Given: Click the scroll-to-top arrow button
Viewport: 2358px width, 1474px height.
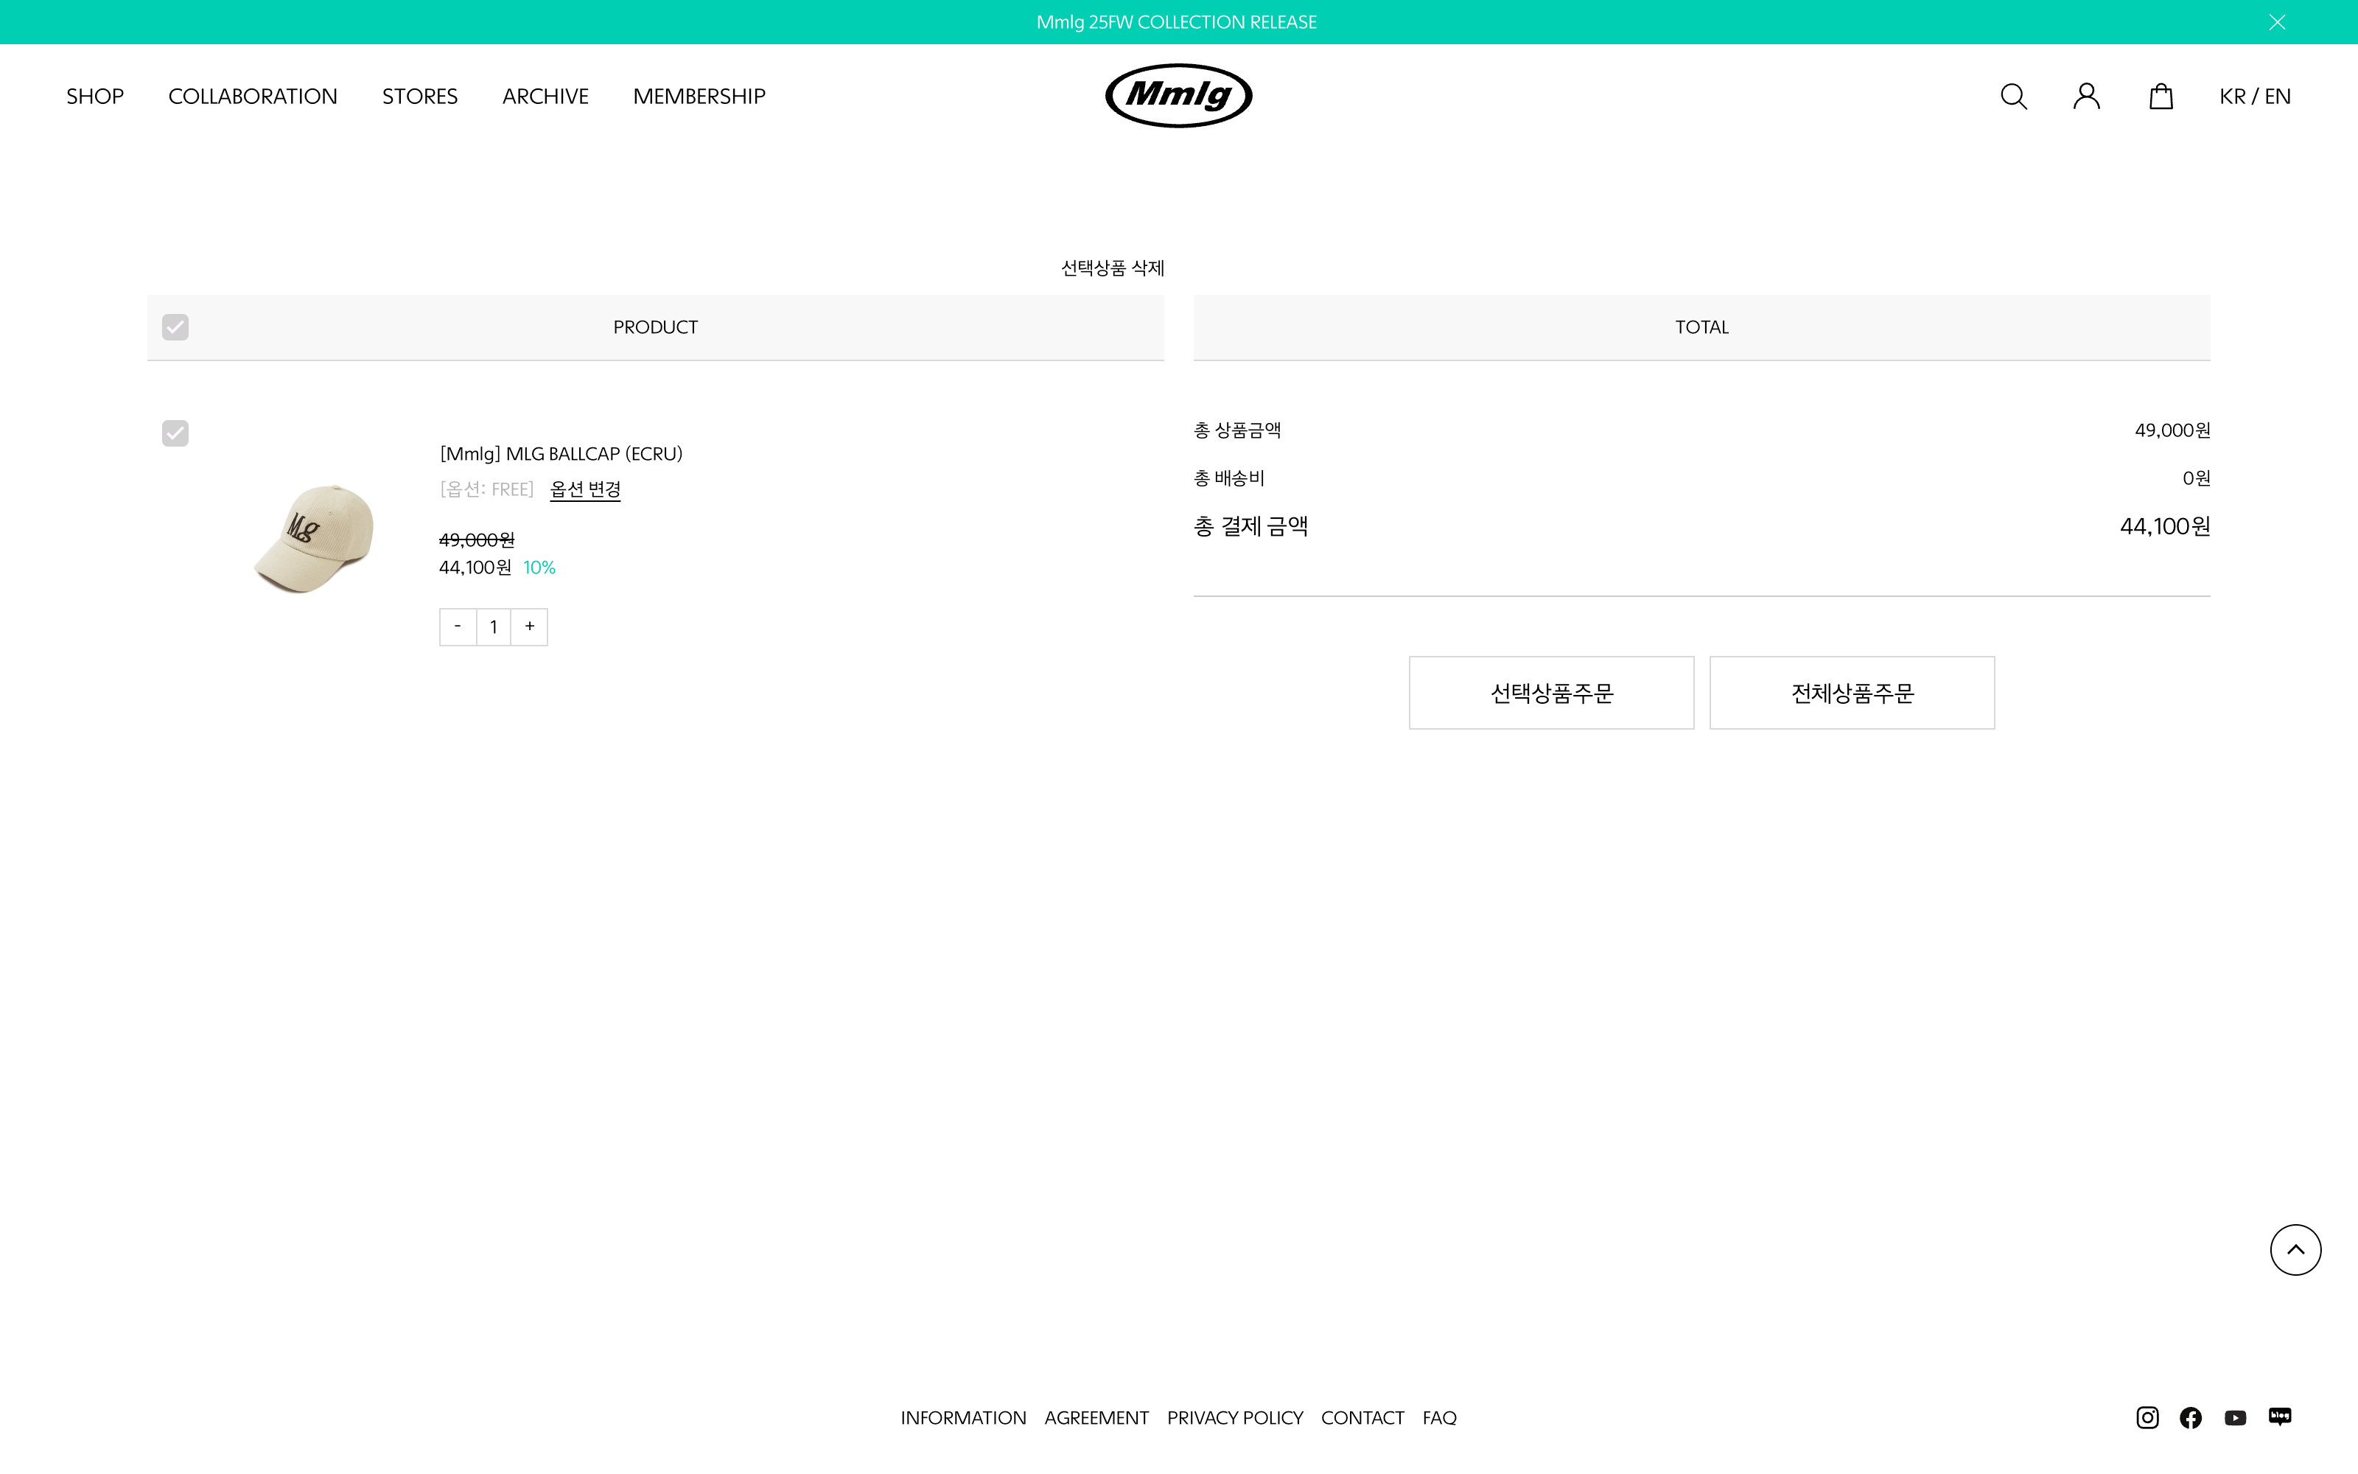Looking at the screenshot, I should [x=2295, y=1250].
